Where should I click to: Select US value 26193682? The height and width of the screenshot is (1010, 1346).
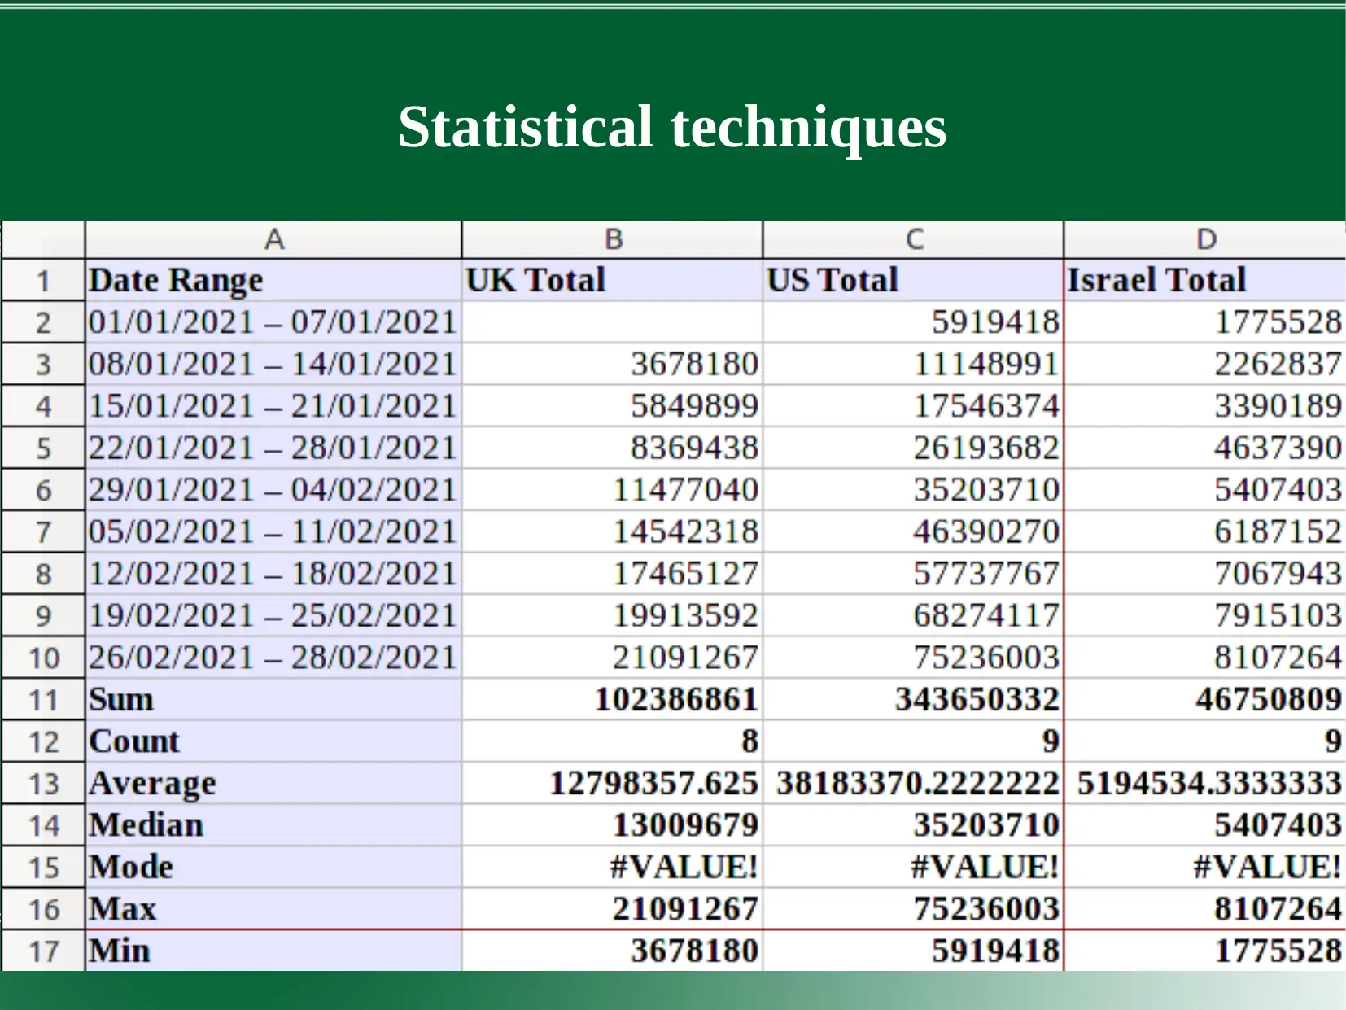point(913,448)
